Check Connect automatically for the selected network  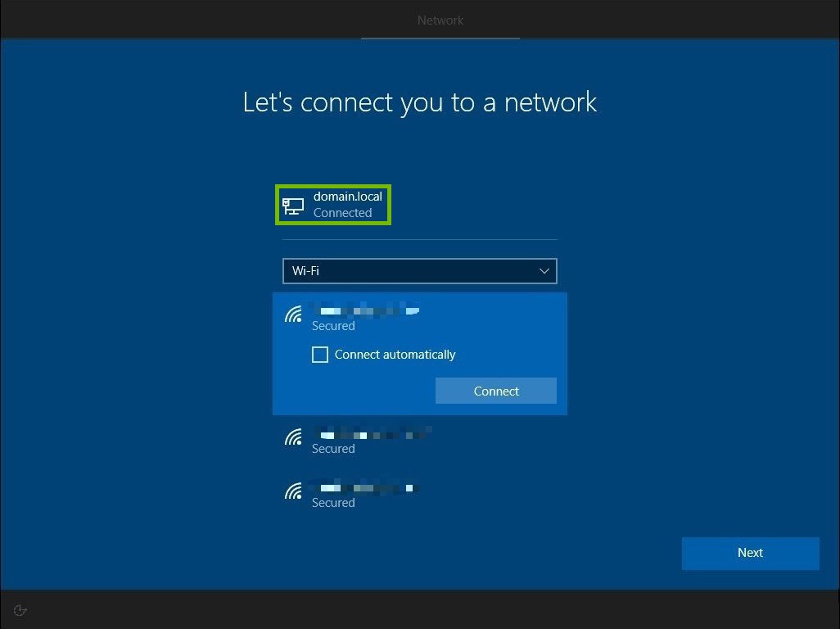pyautogui.click(x=320, y=355)
